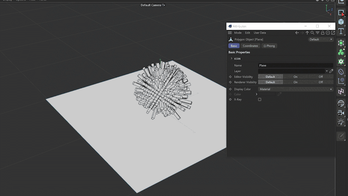
Task: Add a Null axis object icon
Action: pos(341,81)
